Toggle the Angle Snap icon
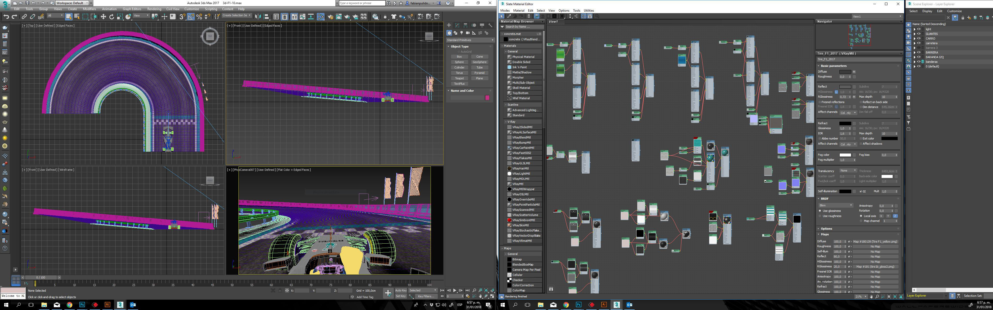Screen dimensions: 993x310 pos(191,17)
